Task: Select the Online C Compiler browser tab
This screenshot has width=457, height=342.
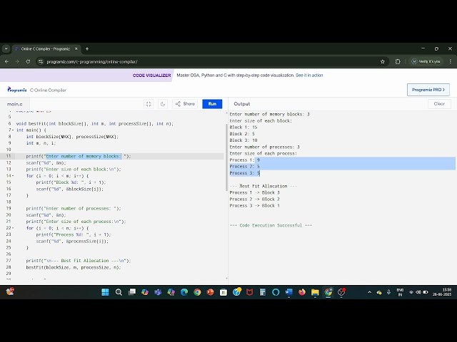Action: point(45,49)
